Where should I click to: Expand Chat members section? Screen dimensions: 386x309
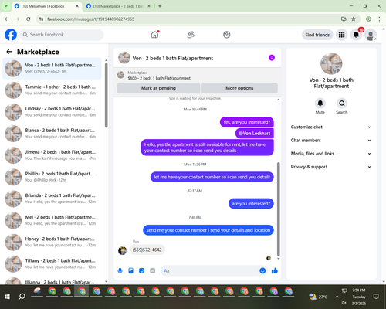(331, 141)
